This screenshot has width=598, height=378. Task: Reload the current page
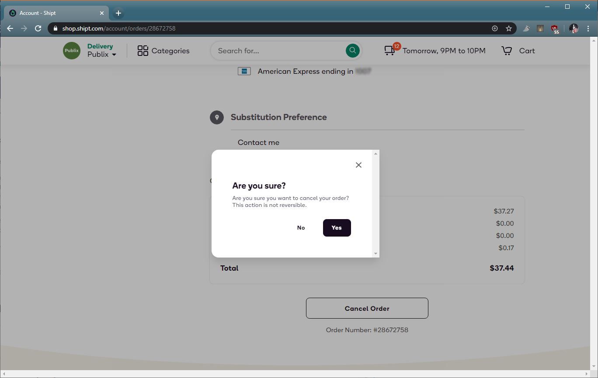point(38,28)
